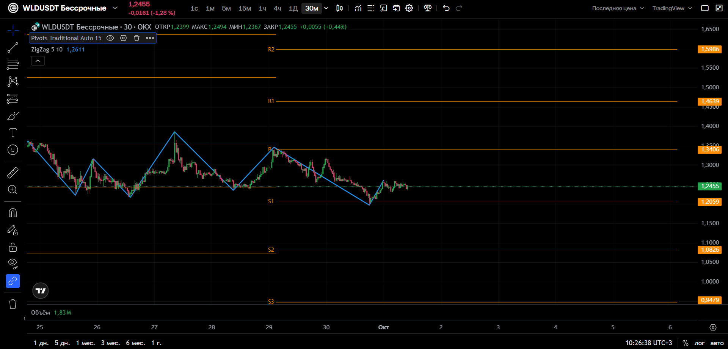Select the text annotation tool
This screenshot has width=728, height=349.
pyautogui.click(x=13, y=133)
